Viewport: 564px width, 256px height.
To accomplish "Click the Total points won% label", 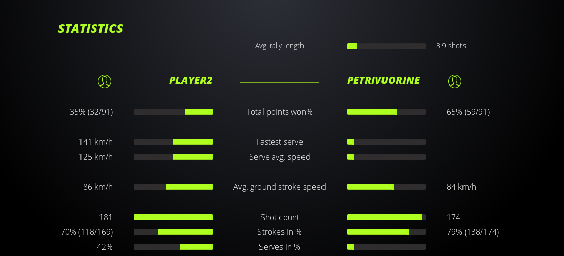I will coord(279,112).
